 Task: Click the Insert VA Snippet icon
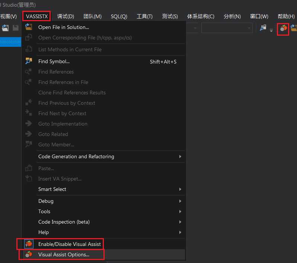[x=29, y=178]
